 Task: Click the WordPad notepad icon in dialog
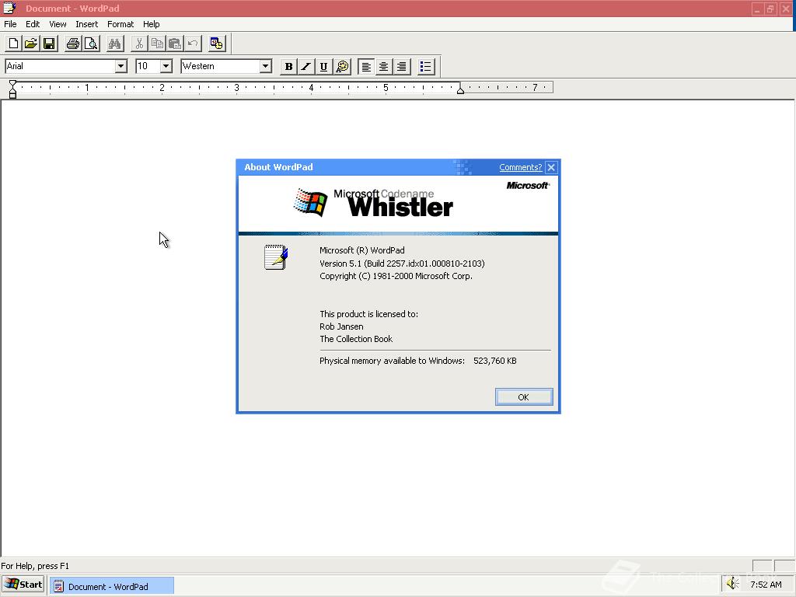point(276,257)
